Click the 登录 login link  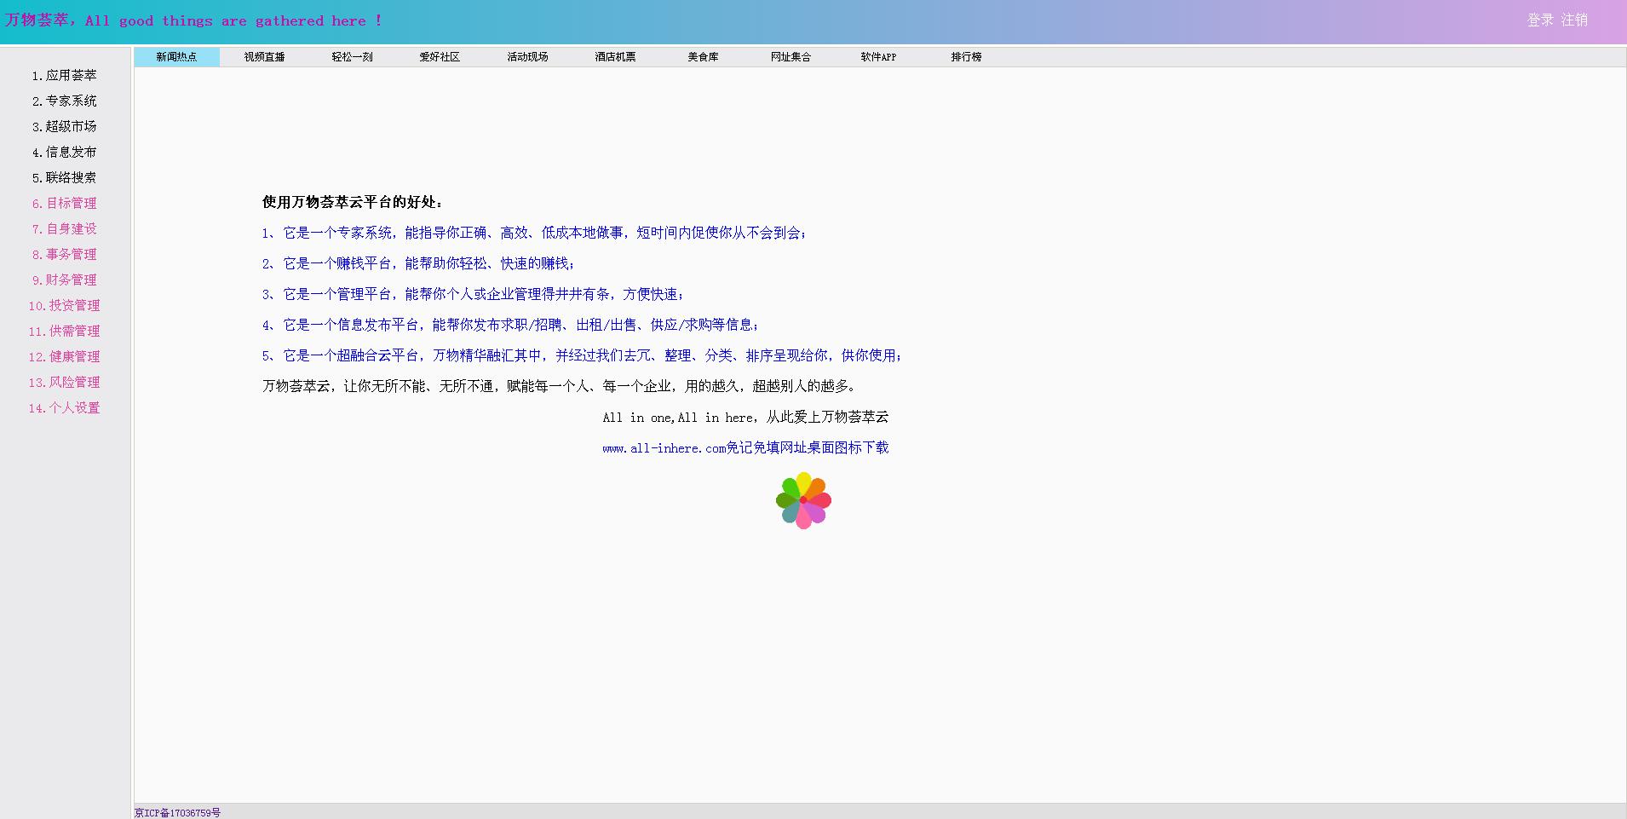(x=1540, y=20)
